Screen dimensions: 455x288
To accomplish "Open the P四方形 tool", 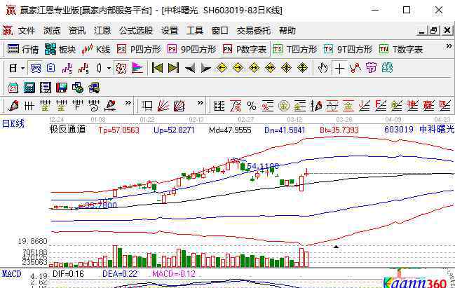I will point(139,49).
